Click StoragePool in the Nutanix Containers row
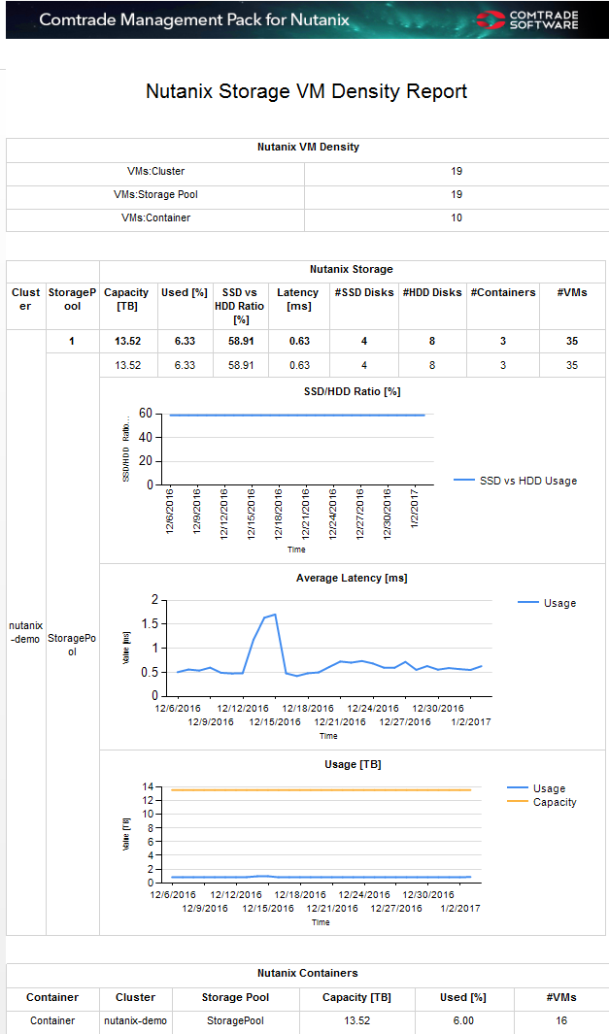 235,1020
